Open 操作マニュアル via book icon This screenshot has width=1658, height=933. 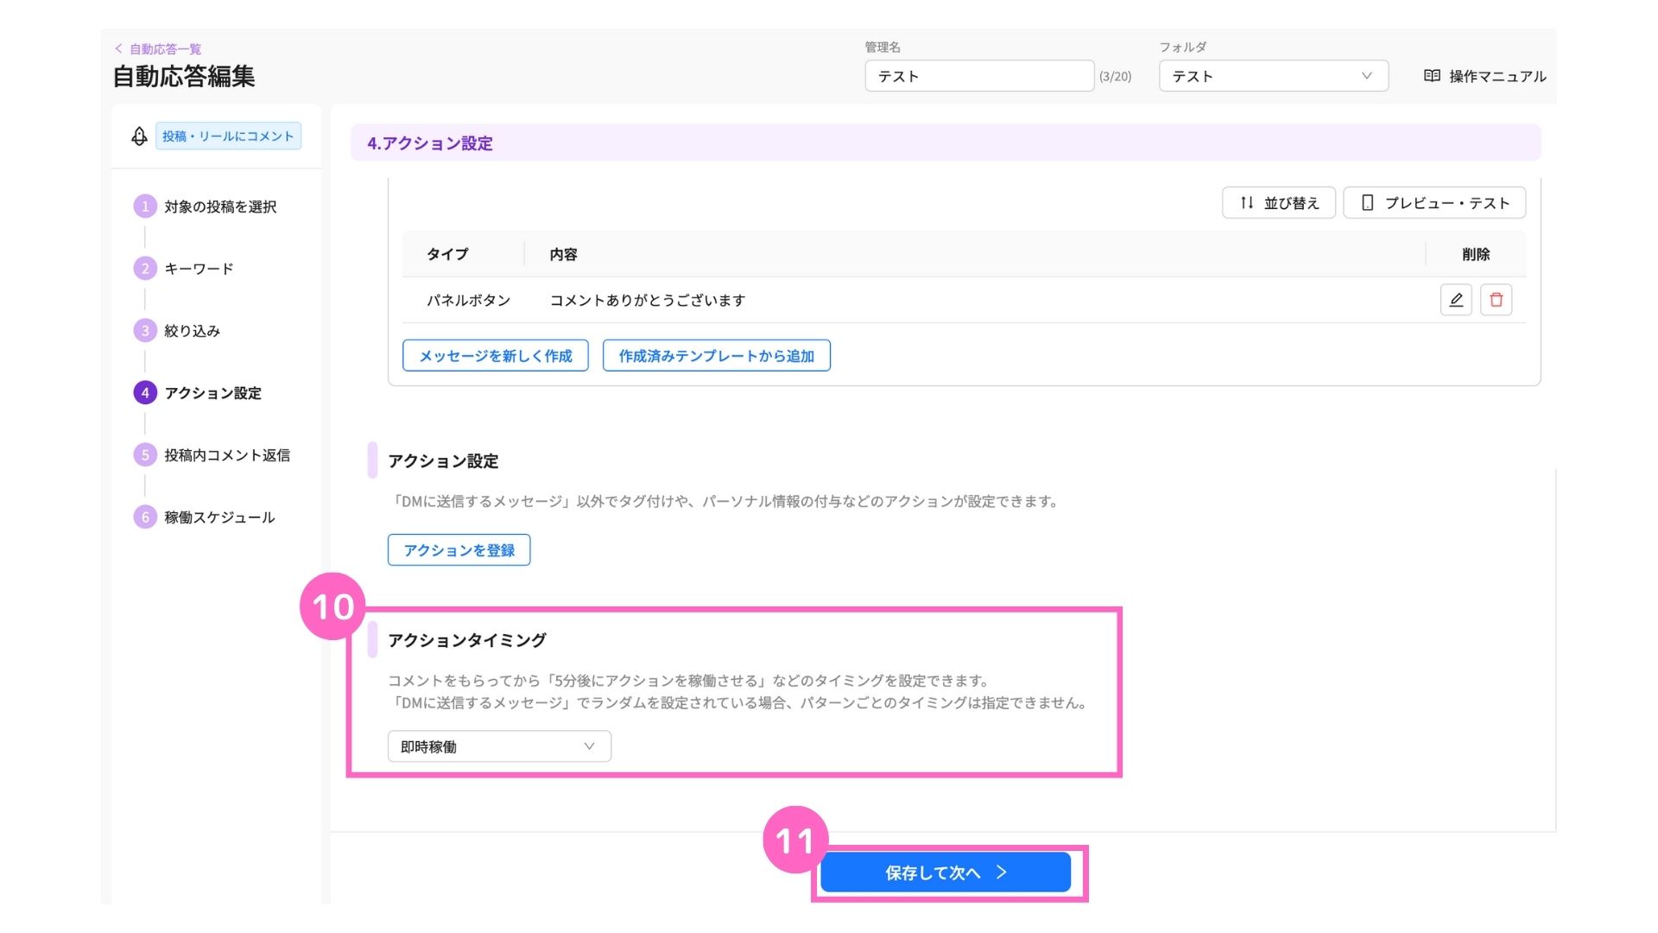[x=1432, y=76]
